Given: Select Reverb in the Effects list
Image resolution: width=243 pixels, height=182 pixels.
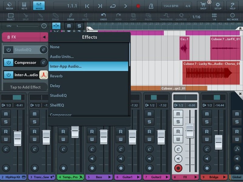Looking at the screenshot, I should pos(88,76).
